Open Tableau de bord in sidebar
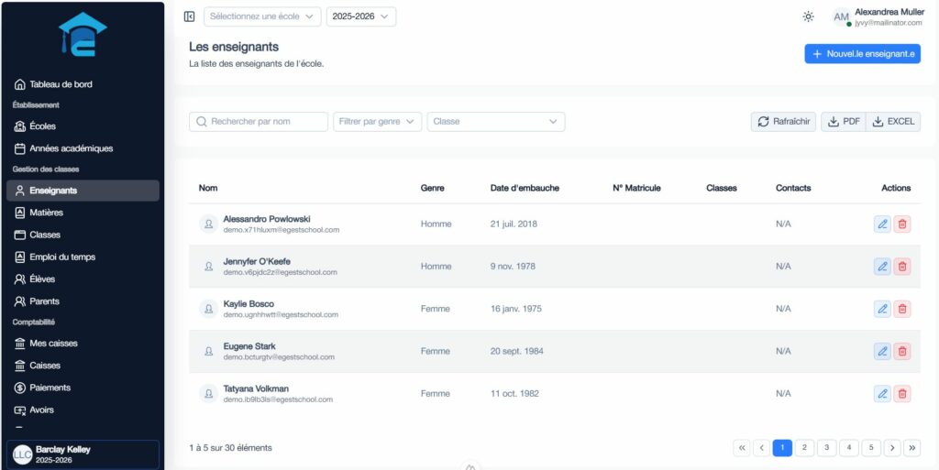Viewport: 939px width, 470px height. [83, 84]
